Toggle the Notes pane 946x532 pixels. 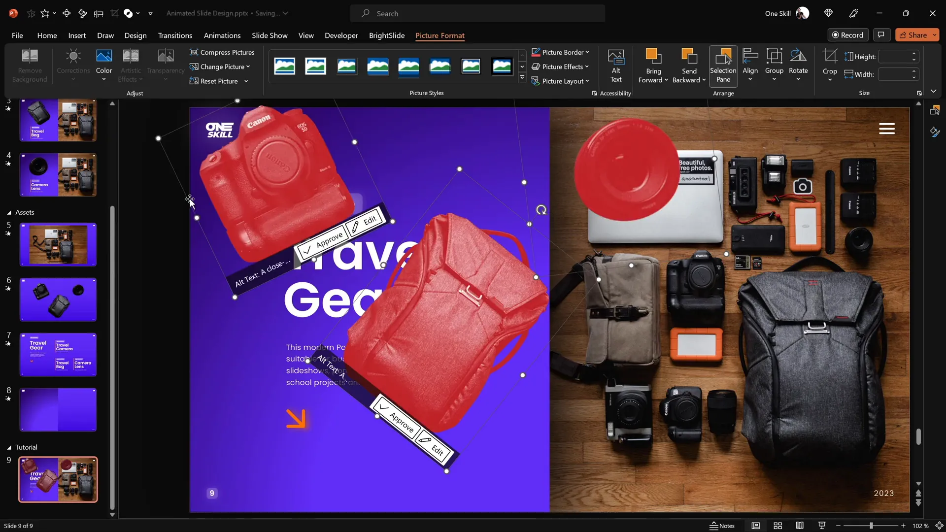point(722,525)
